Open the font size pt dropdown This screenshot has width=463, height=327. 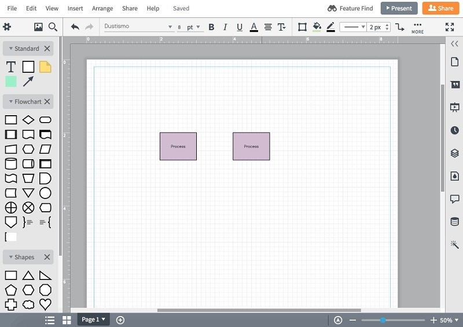pos(193,27)
